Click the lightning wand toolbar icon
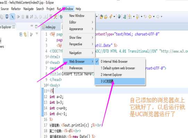 pos(111,17)
